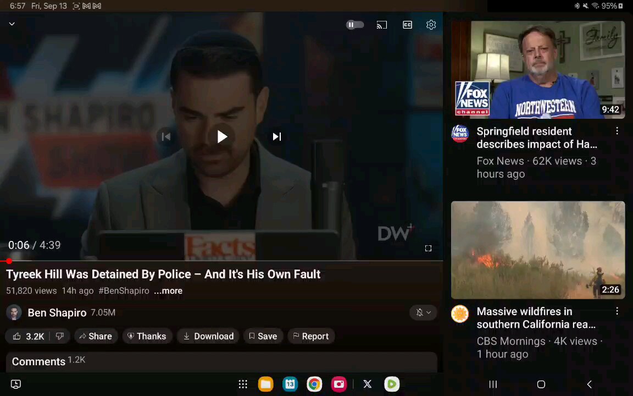
Task: Open more options for the Springfield resident video
Action: (x=617, y=131)
